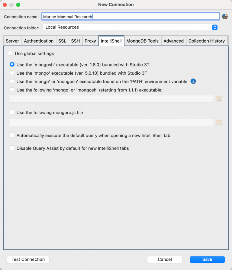
Task: Enable the Use global settings checkbox
Action: coord(11,53)
